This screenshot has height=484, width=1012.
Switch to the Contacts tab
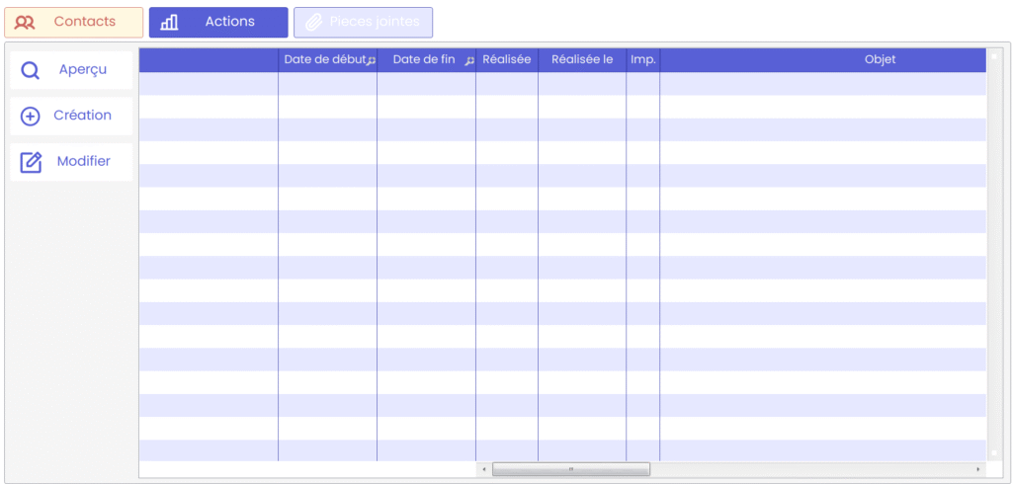click(74, 22)
